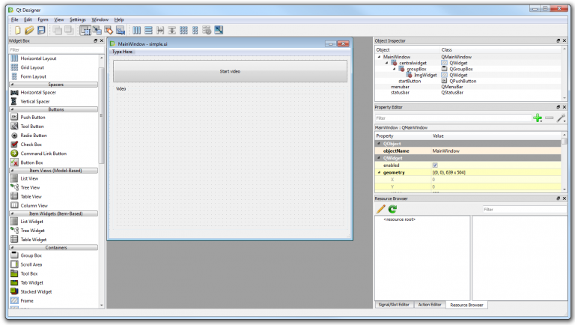Click Type Here in form menu bar
This screenshot has height=325, width=575.
122,52
